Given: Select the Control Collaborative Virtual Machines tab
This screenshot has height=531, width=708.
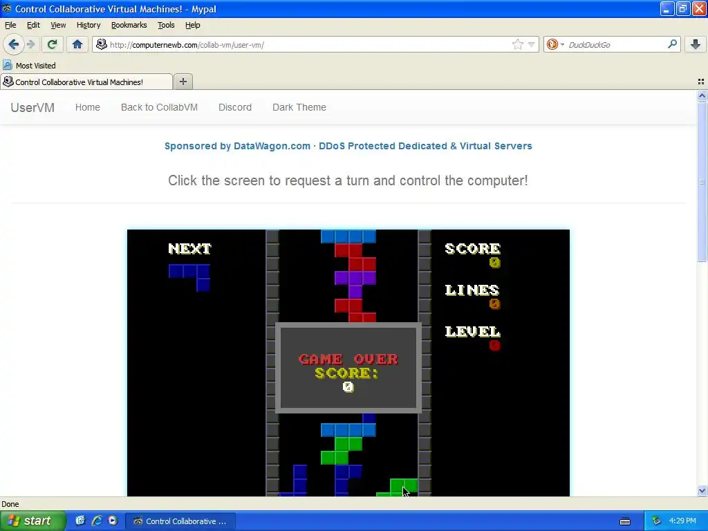Looking at the screenshot, I should click(x=86, y=82).
